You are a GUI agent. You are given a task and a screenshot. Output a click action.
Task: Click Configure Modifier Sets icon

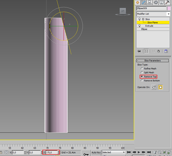pos(166,51)
